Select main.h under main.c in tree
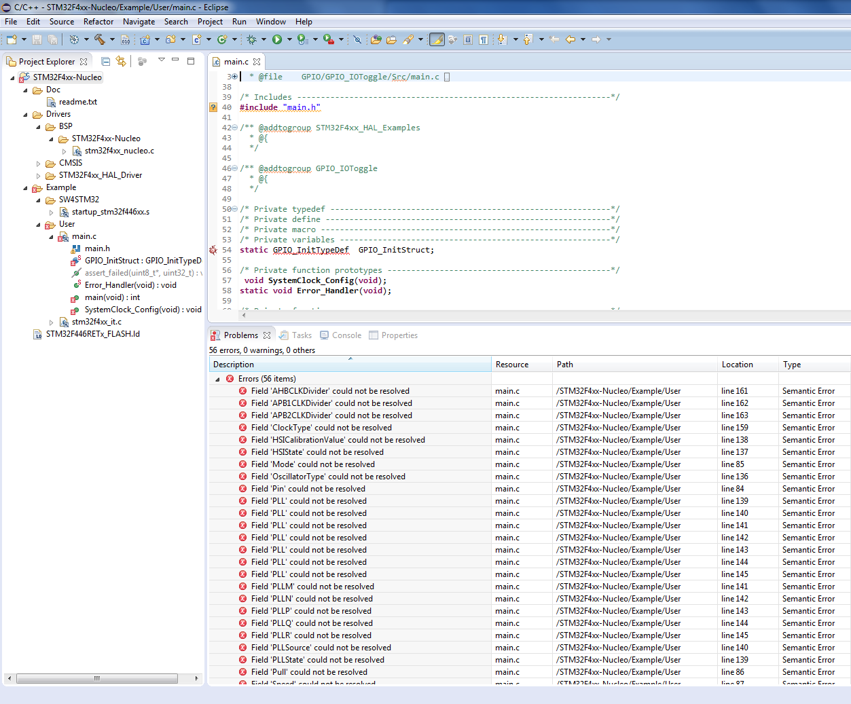The image size is (851, 704). click(97, 248)
